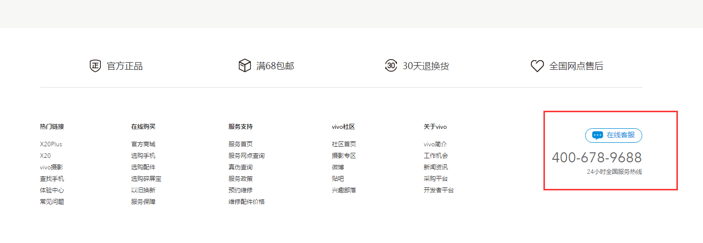Open 兴趣部落 link
The height and width of the screenshot is (243, 703).
click(x=344, y=190)
